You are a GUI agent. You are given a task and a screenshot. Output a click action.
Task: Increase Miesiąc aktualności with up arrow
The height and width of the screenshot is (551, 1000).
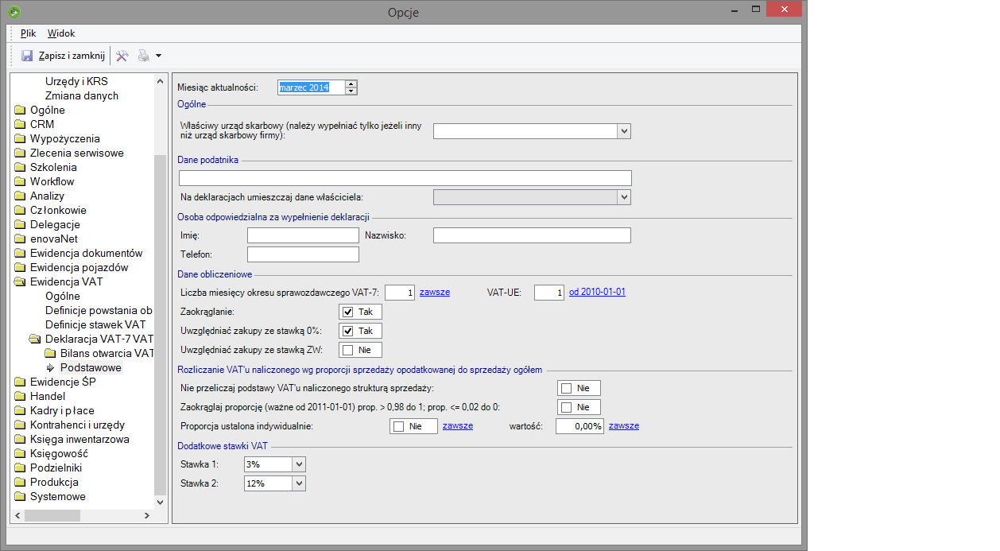pos(351,83)
